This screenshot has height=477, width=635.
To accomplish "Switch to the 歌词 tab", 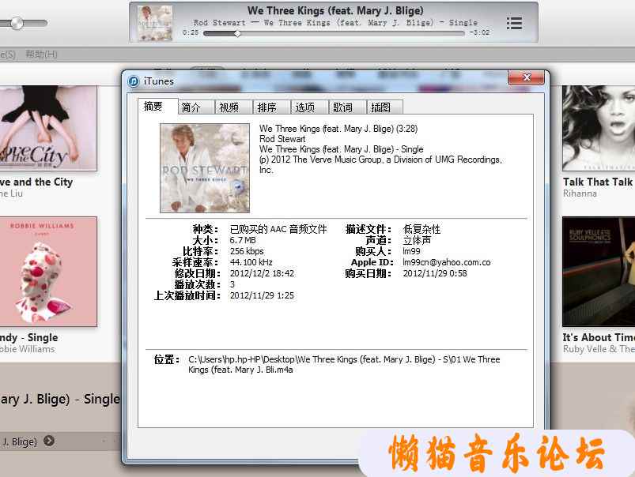I will [347, 107].
